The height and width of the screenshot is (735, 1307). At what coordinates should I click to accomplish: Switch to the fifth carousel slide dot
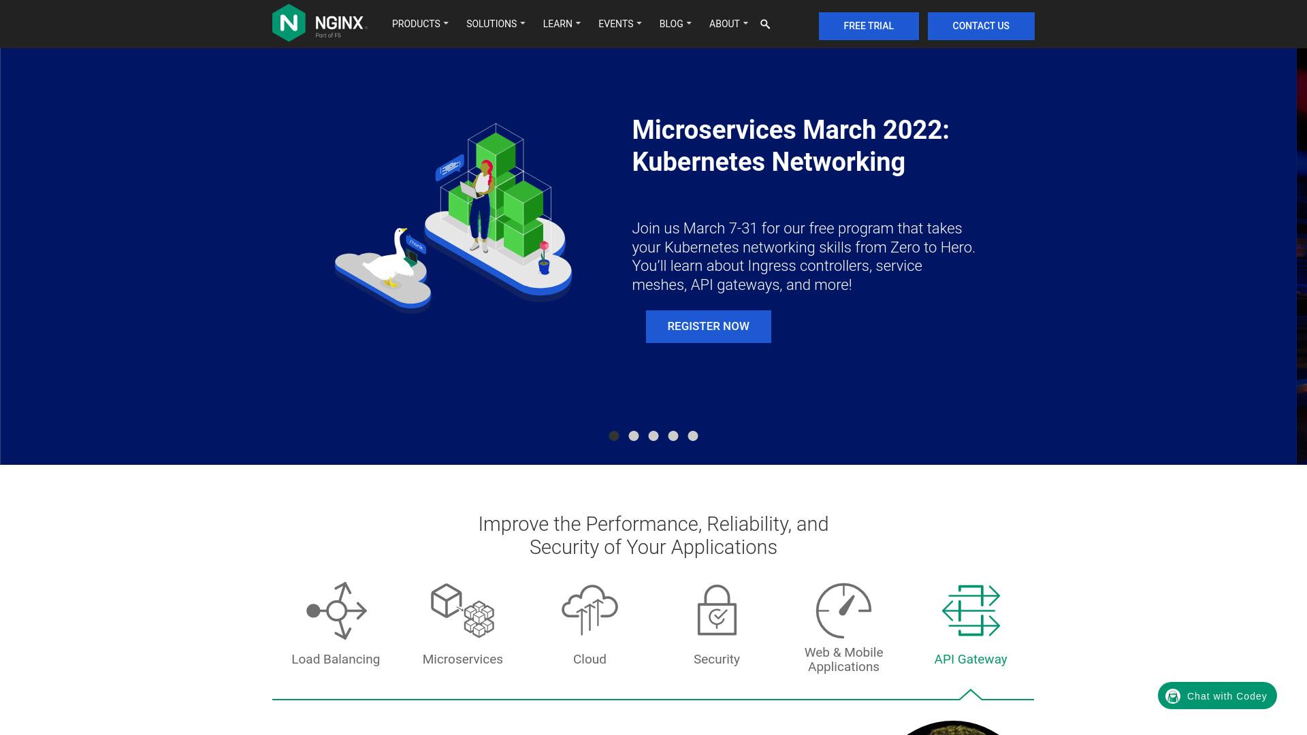point(693,436)
